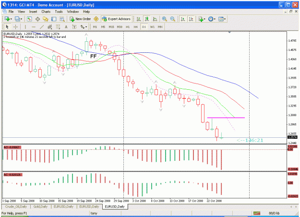Open the Indicators list icon
300x217 pixels.
[201, 19]
